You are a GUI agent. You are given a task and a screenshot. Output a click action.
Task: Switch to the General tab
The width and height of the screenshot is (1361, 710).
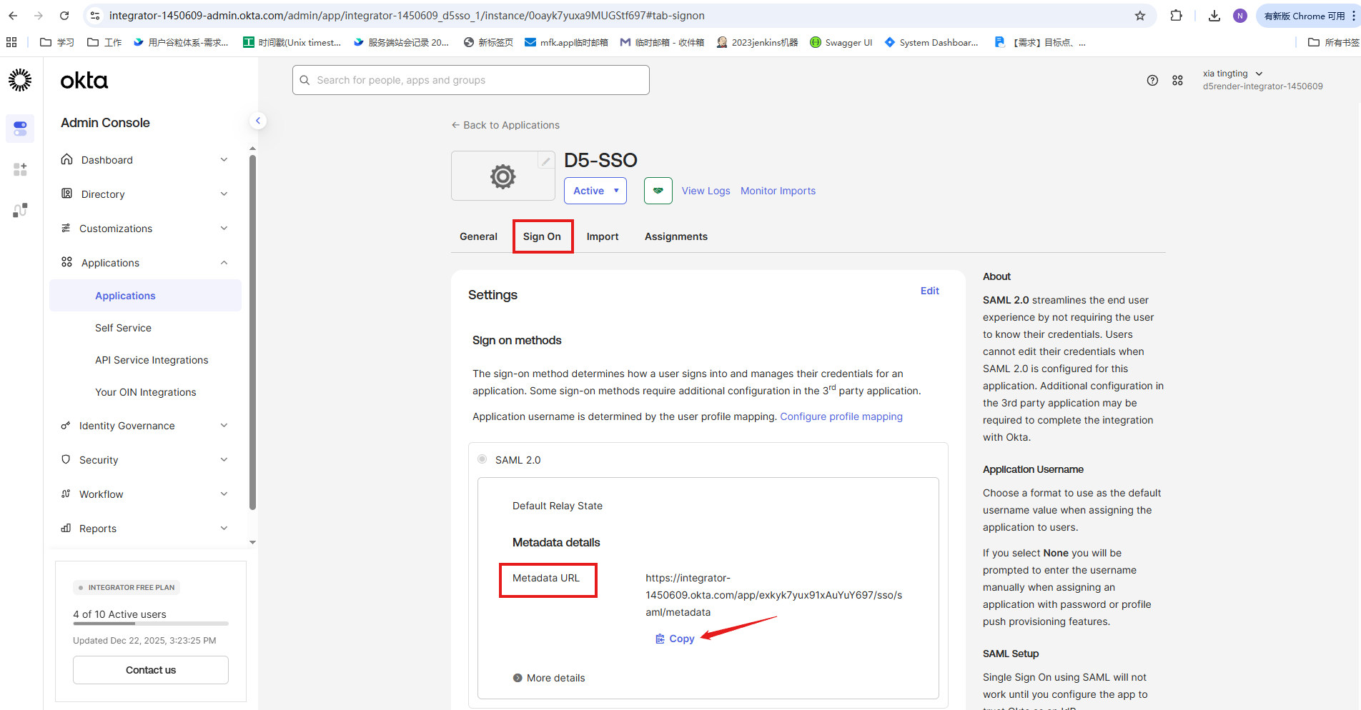tap(478, 236)
